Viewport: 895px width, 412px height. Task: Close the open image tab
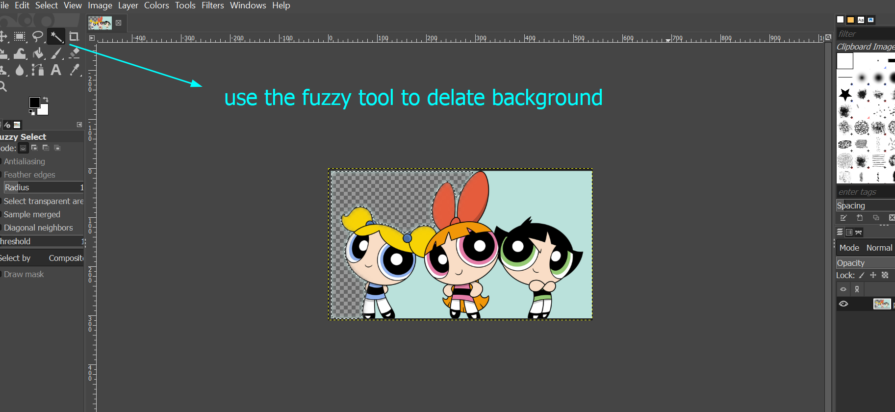[118, 23]
